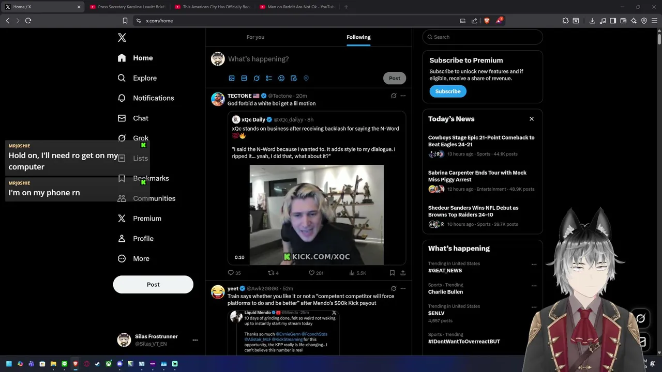This screenshot has height=372, width=662.
Task: Add a GIF to the post
Action: [244, 79]
